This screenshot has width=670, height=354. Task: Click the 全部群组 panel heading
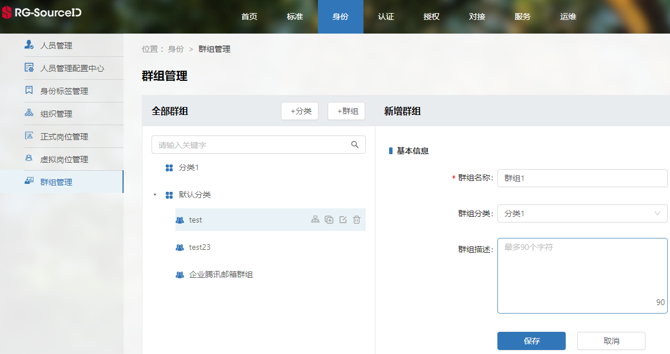pos(170,112)
